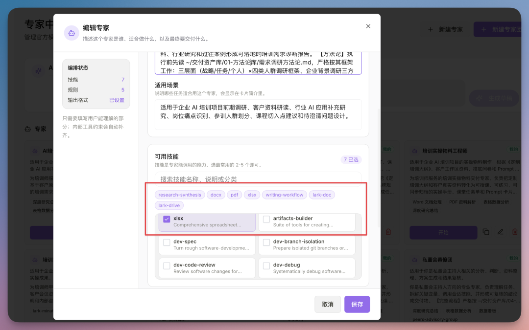Click 我的 badge on 私董会幕僚团 card
The height and width of the screenshot is (330, 529).
tap(513, 258)
